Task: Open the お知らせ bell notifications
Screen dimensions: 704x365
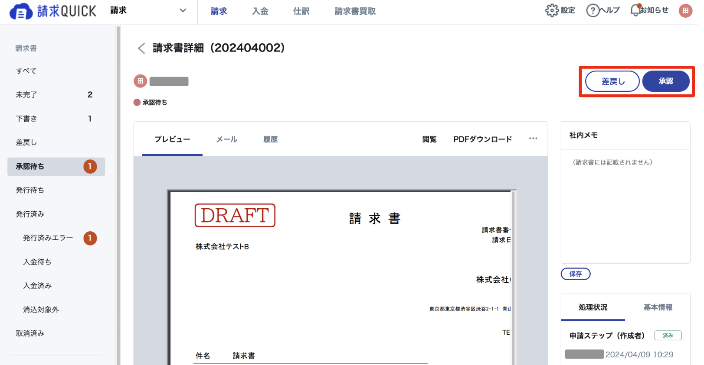Action: point(635,10)
